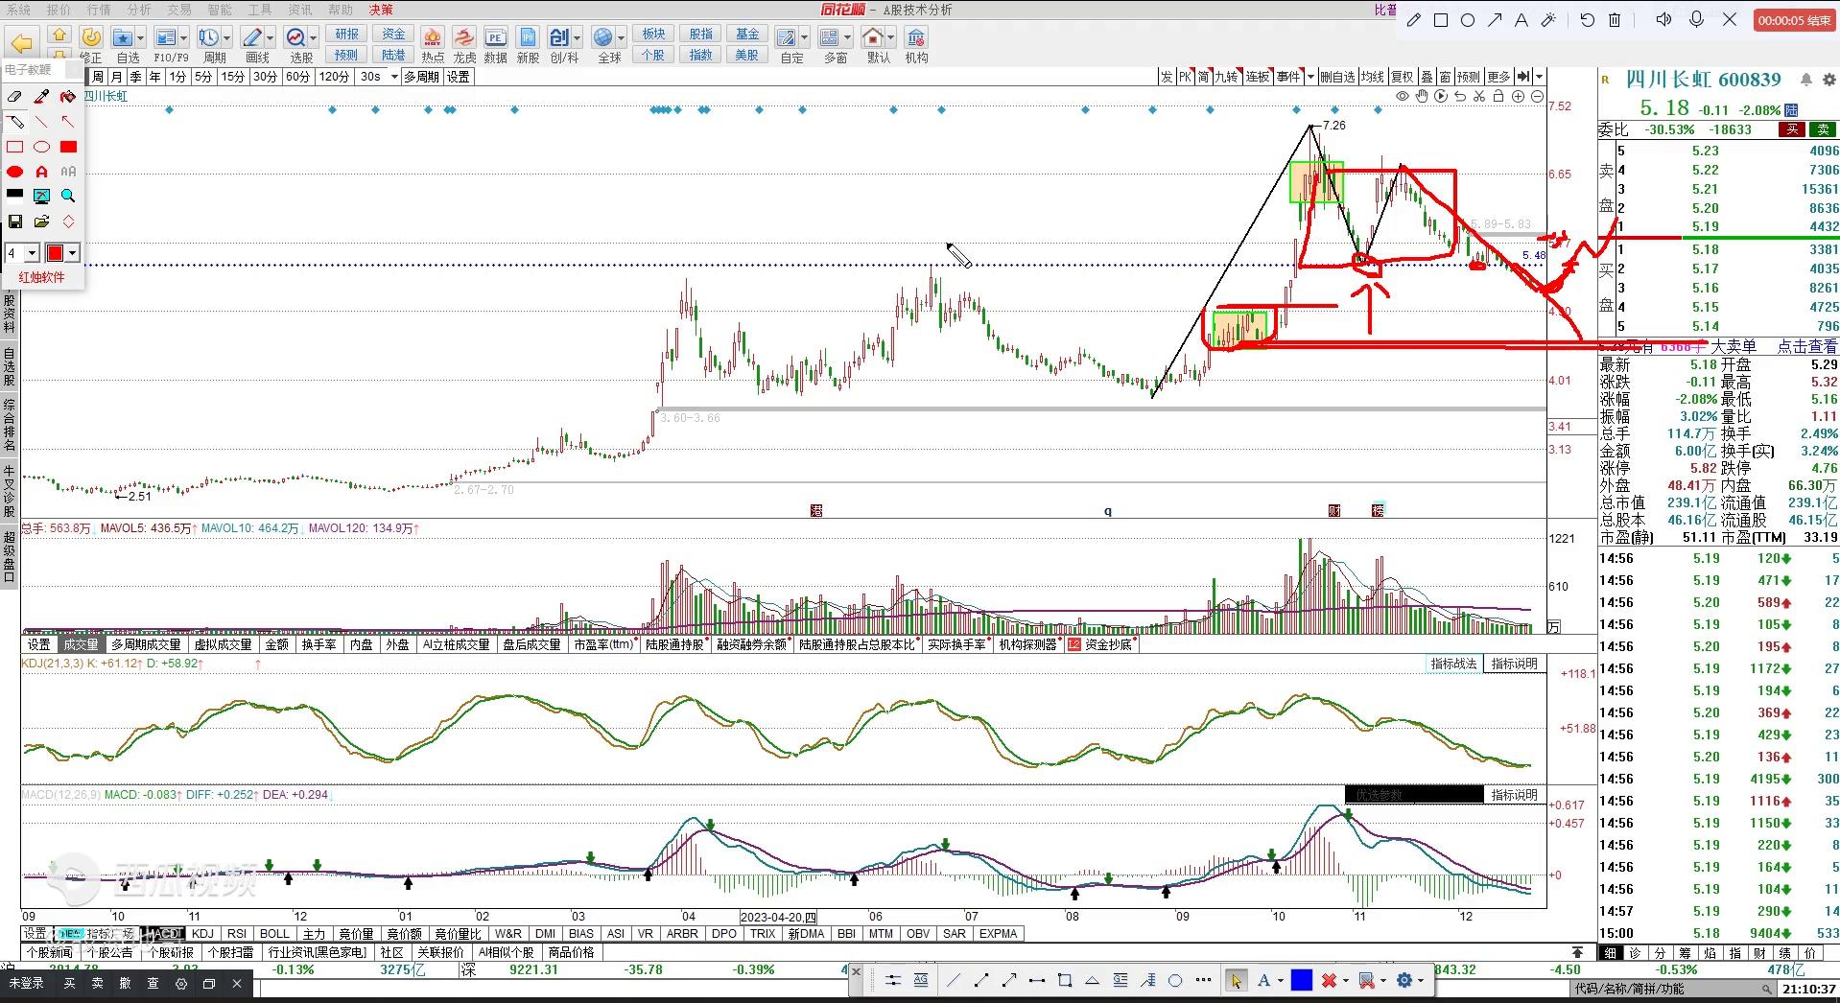Viewport: 1840px width, 1003px height.
Task: Open the 决策 menu
Action: pos(381,10)
